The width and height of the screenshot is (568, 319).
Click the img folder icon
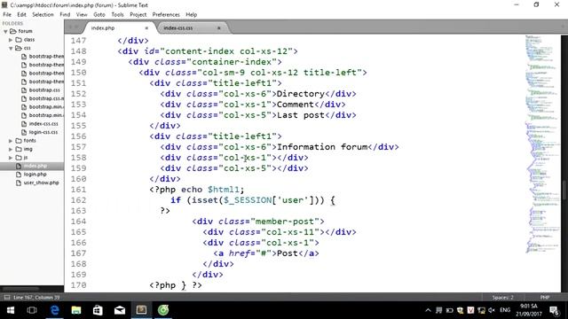point(19,149)
